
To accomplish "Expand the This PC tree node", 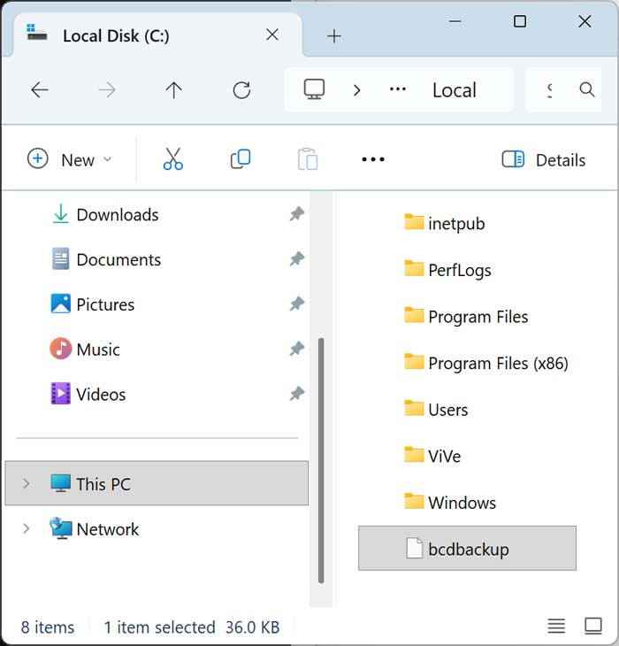I will click(x=27, y=483).
